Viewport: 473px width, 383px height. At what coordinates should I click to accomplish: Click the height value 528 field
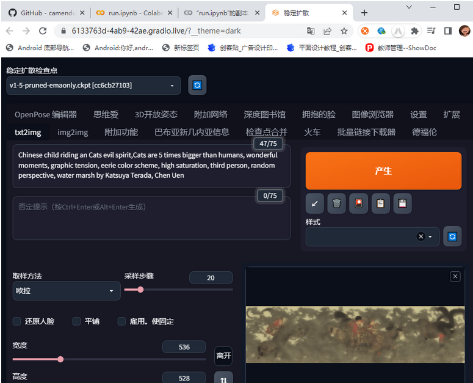tap(184, 378)
